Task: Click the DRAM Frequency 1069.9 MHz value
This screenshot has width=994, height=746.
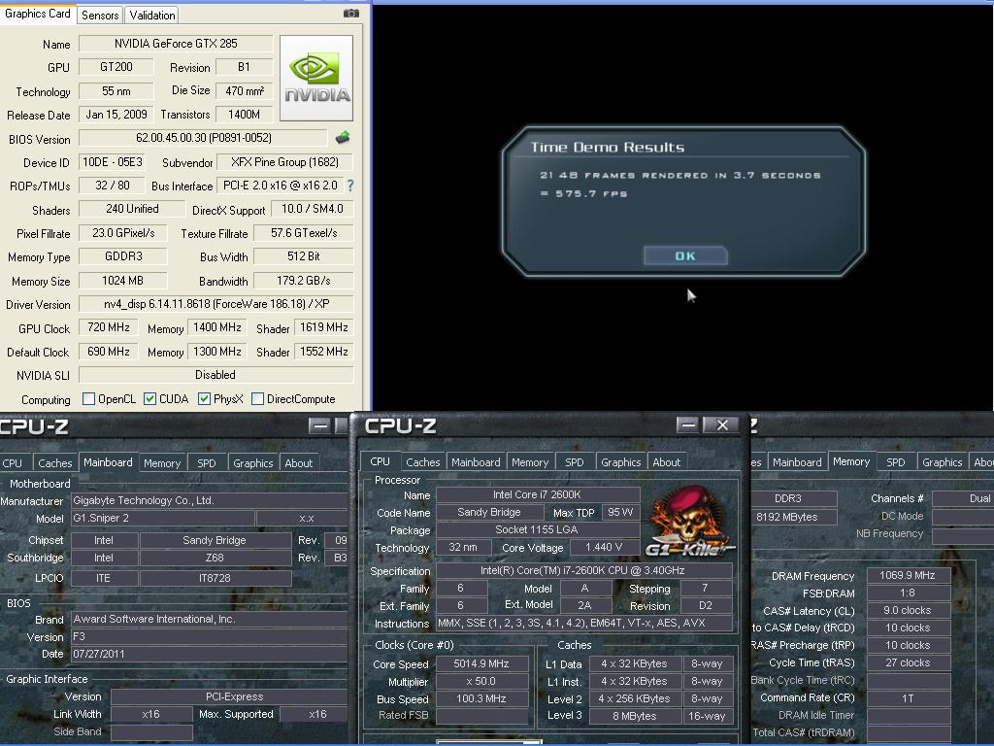Action: click(x=908, y=575)
